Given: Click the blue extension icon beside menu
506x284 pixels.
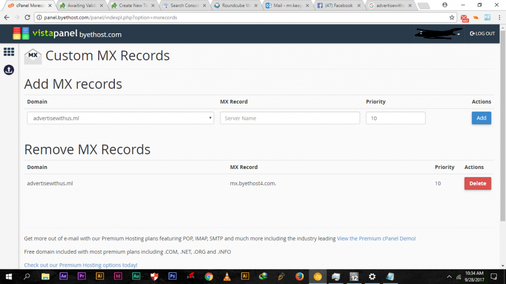Looking at the screenshot, I should [x=487, y=18].
